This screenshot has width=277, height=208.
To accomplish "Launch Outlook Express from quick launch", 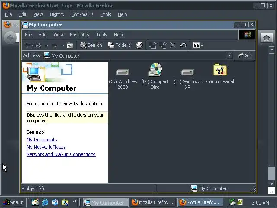I will 55,202.
